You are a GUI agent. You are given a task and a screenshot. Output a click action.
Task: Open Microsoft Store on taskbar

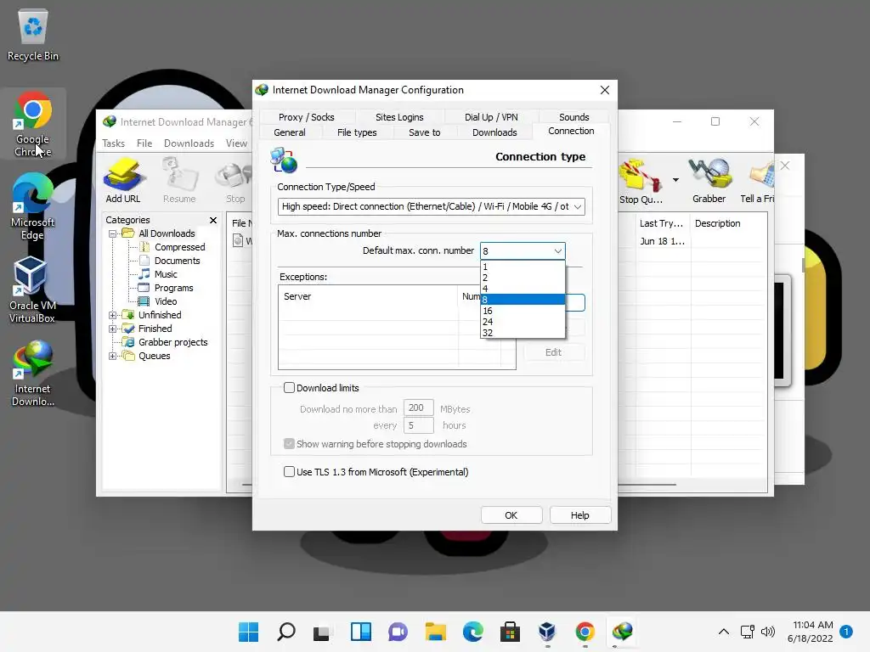coord(510,632)
